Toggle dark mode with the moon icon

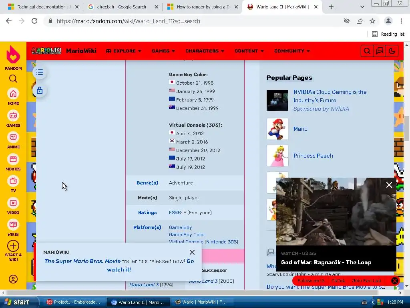tap(392, 51)
